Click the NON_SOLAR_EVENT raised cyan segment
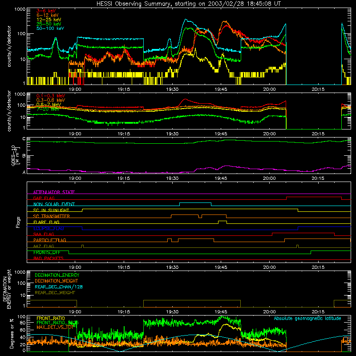The image size is (356, 356). 195,203
